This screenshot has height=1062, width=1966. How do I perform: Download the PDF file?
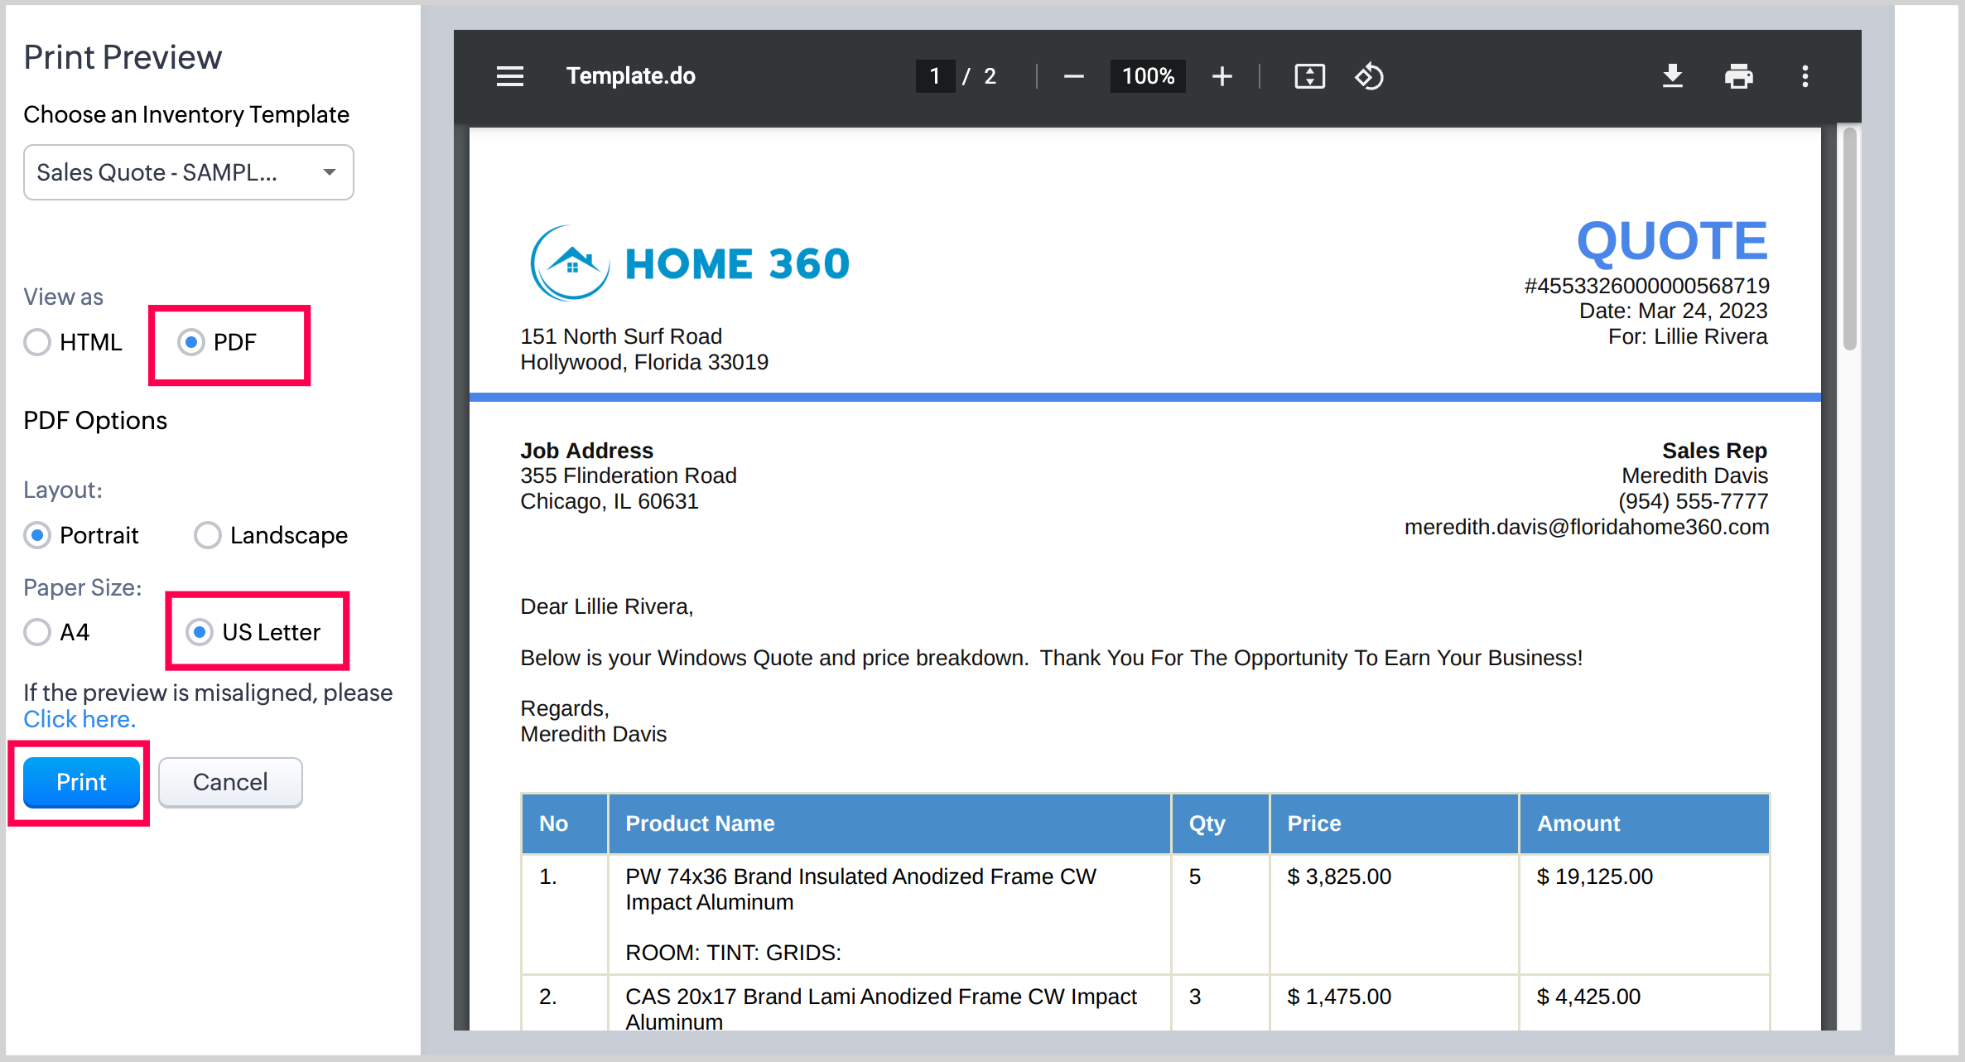pyautogui.click(x=1672, y=76)
